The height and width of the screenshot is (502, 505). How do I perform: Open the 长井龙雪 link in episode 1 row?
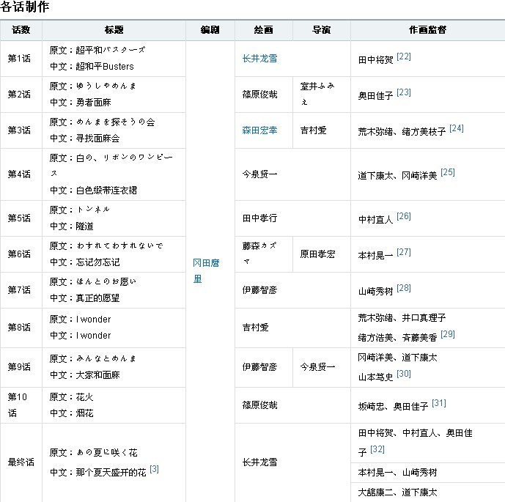pos(259,59)
